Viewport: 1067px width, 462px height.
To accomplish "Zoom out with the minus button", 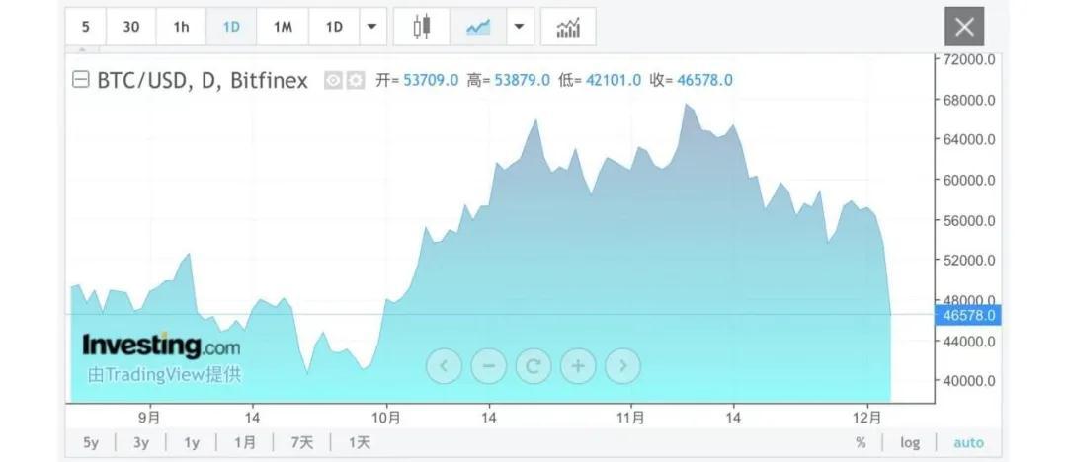I will (488, 366).
